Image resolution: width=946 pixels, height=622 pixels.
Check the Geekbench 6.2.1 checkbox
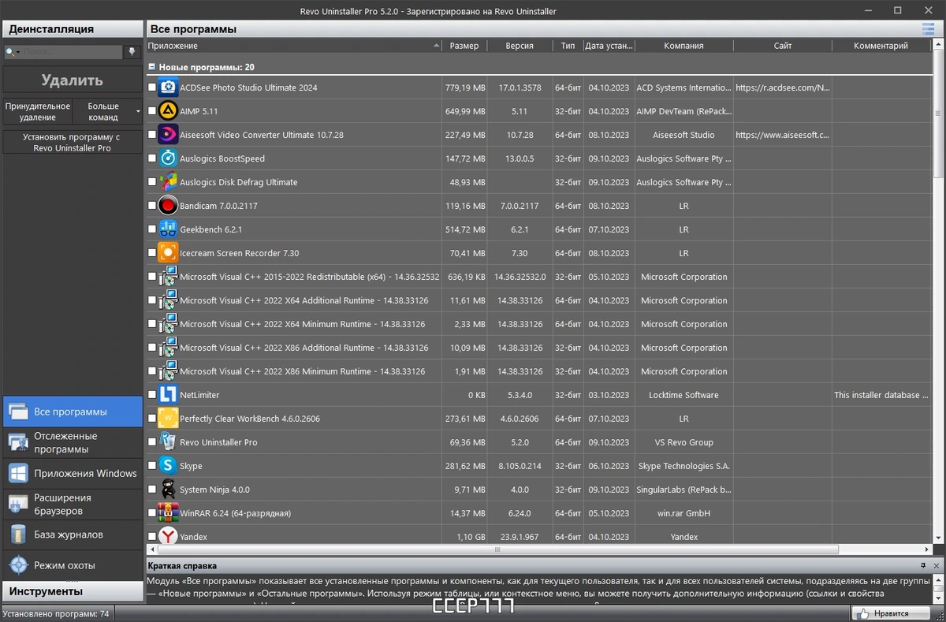point(152,229)
